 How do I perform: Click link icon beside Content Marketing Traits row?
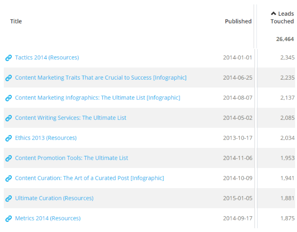9,78
